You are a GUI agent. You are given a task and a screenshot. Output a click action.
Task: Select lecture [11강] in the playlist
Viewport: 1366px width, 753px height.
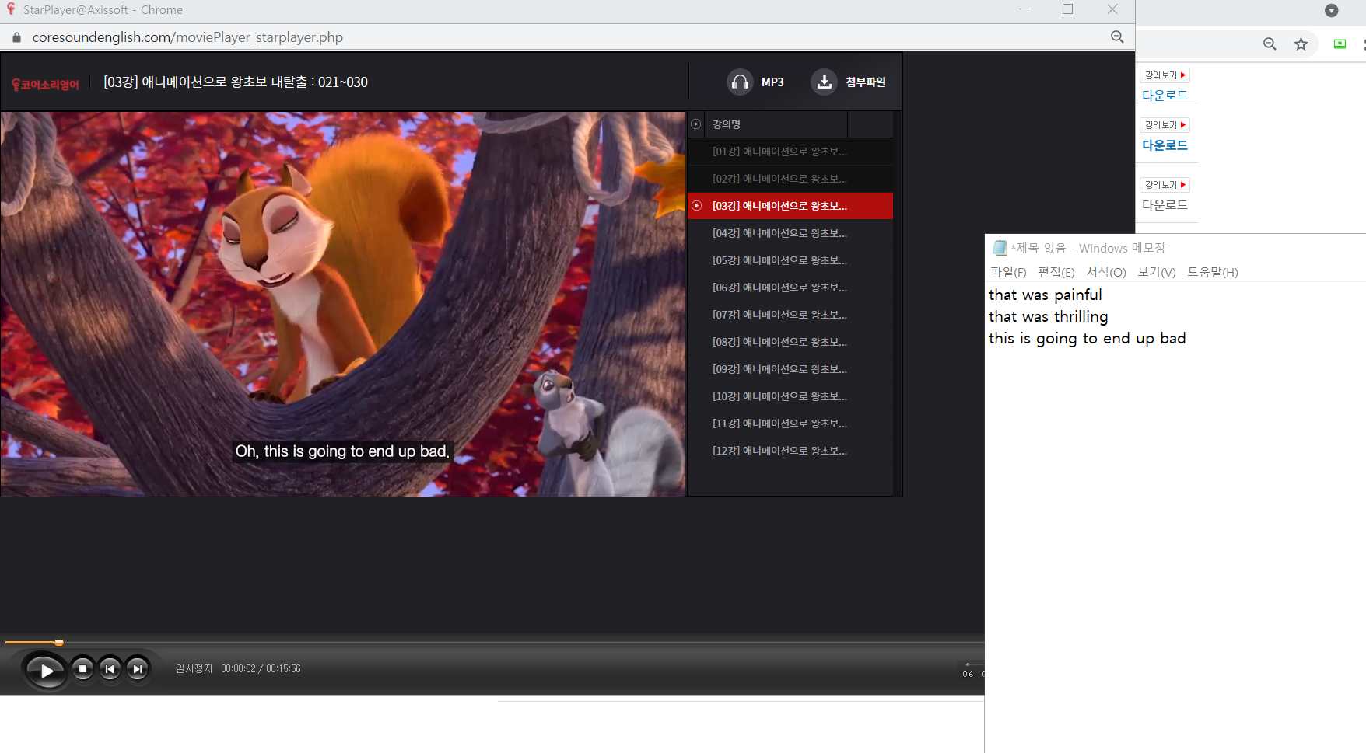coord(790,424)
